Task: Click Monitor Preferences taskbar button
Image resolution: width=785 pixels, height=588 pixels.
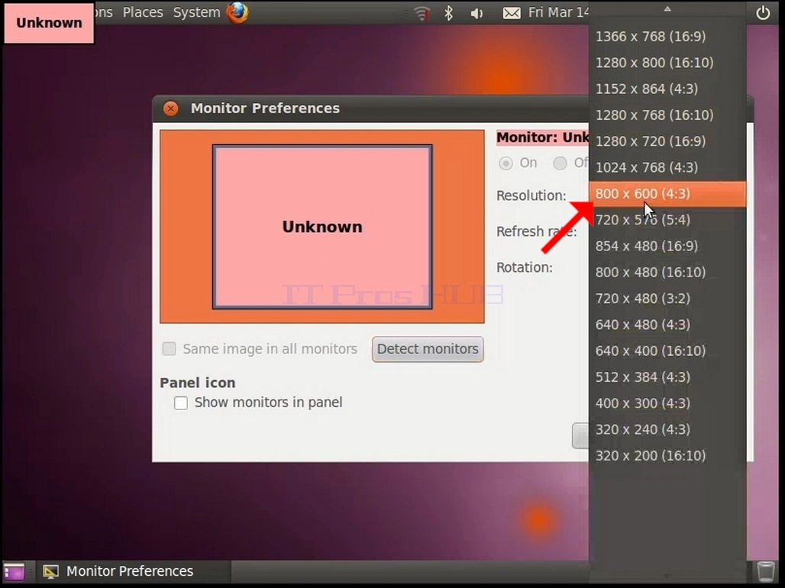Action: (118, 571)
